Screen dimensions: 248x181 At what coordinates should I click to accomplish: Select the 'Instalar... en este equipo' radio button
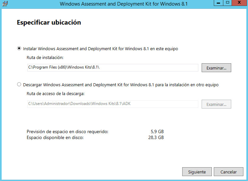click(x=19, y=49)
